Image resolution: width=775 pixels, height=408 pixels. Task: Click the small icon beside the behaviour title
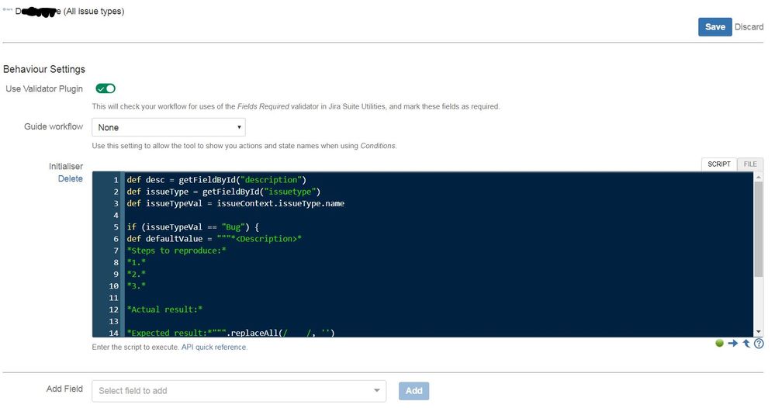point(7,9)
